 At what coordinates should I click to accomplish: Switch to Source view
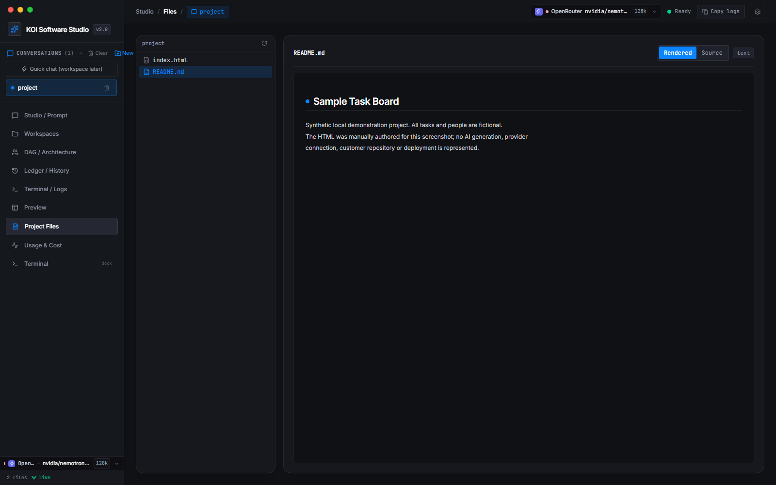point(712,53)
